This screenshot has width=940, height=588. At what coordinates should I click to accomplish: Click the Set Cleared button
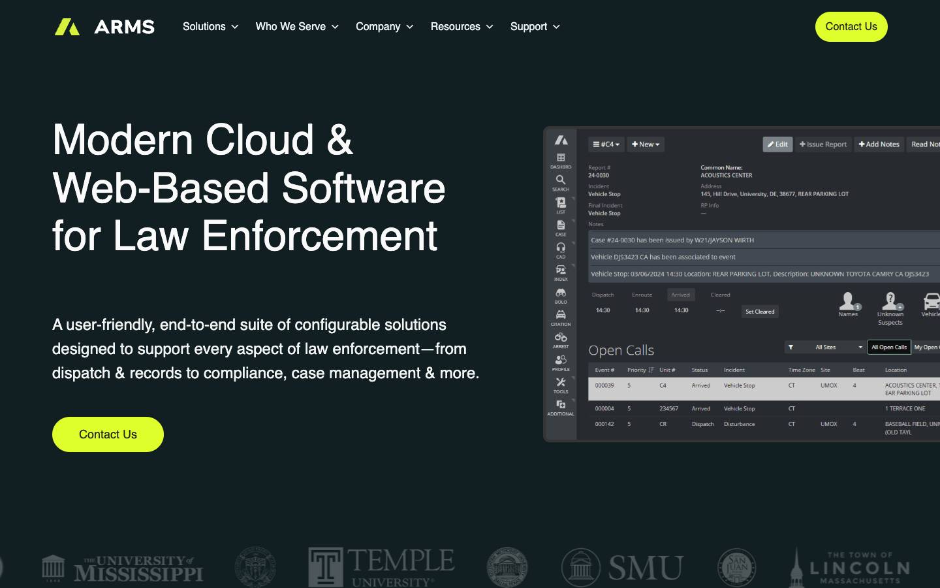click(760, 312)
